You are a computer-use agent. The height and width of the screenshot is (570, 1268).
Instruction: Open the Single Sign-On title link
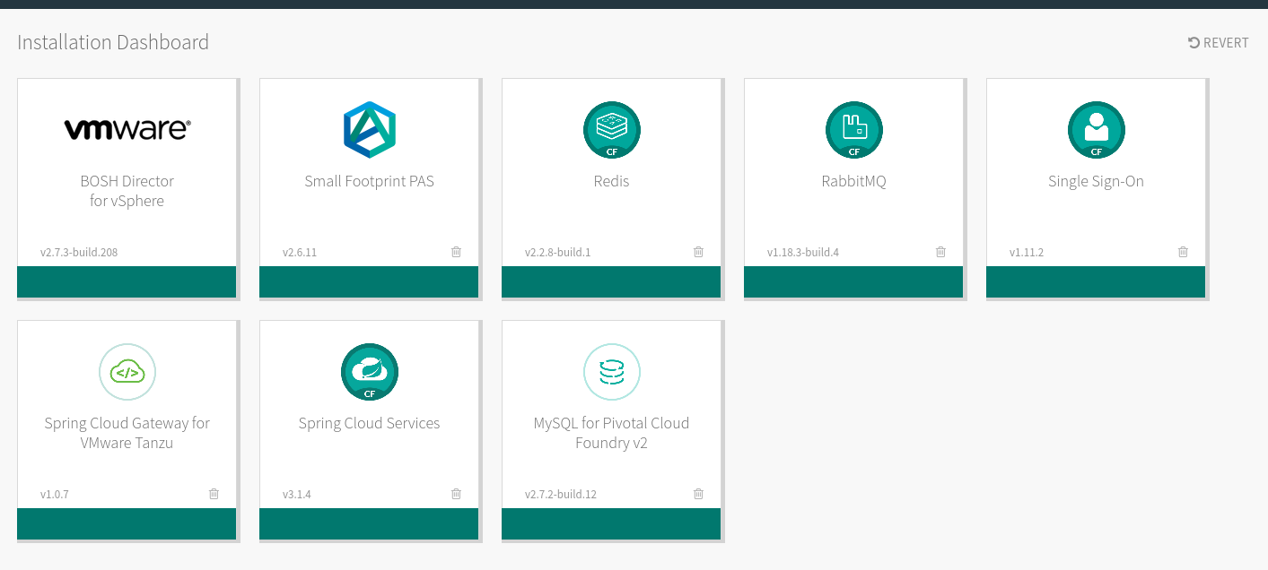[1096, 181]
